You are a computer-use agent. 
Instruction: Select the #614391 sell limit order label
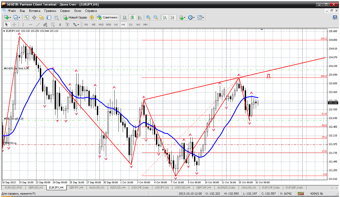(16, 68)
